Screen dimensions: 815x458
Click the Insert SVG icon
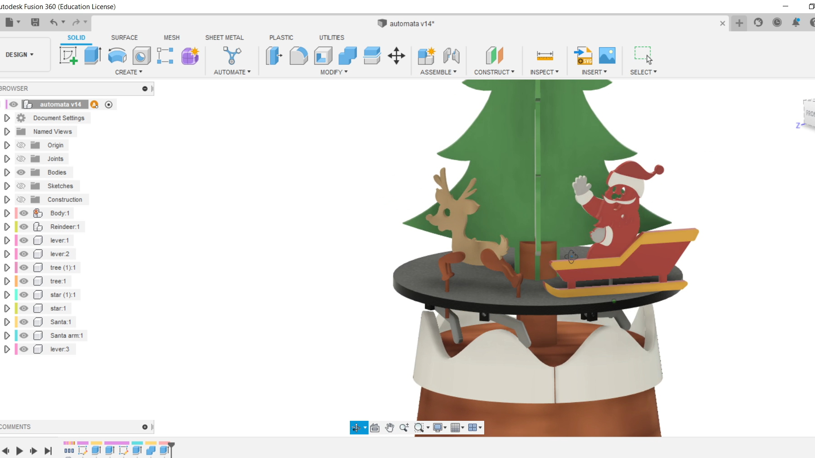pos(584,55)
